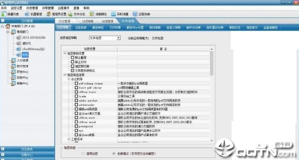This screenshot has width=299, height=160.
Task: Collapse the 办公软件 subgroup
Action: coord(69,79)
